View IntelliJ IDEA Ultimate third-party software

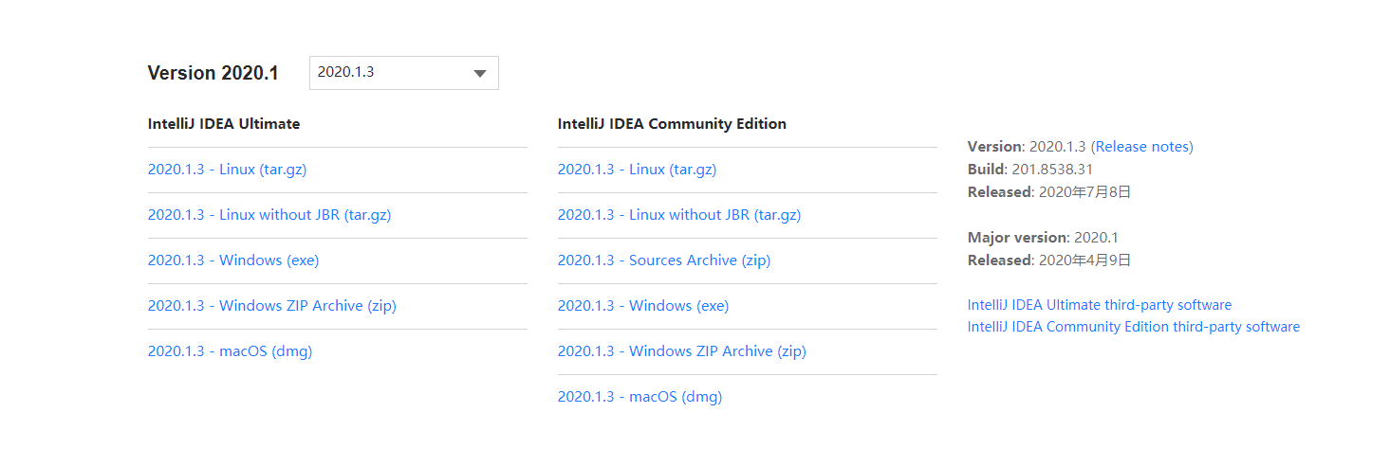click(x=1099, y=305)
